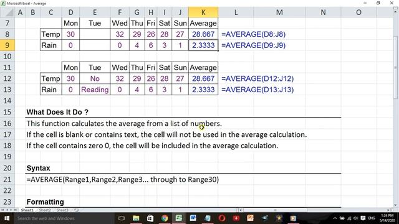Switch the ENG input language indicator
The image size is (399, 224).
[372, 218]
